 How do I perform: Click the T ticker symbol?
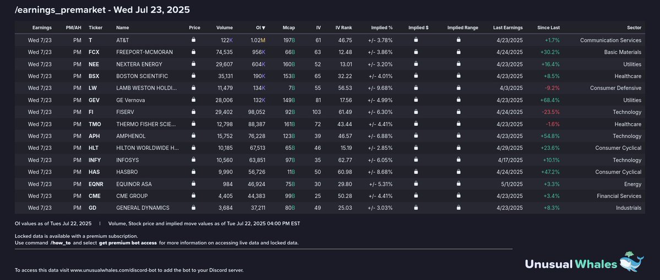(90, 40)
